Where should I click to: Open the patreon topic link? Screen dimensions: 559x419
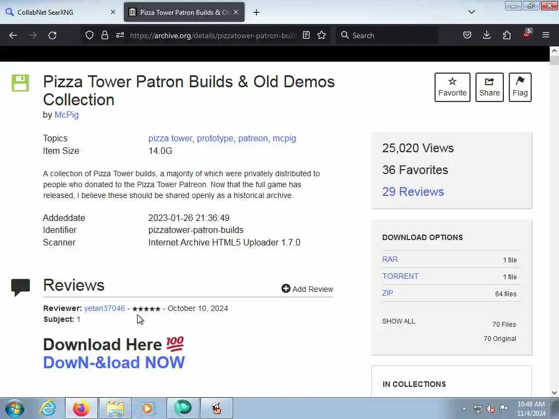point(253,138)
